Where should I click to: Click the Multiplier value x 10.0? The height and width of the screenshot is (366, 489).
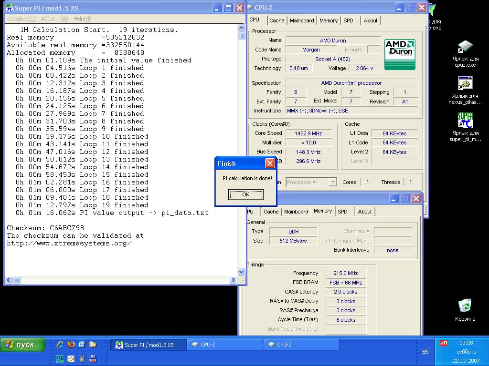point(308,142)
